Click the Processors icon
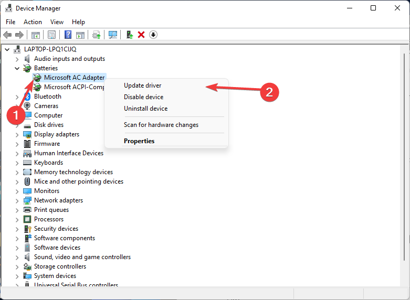 27,219
